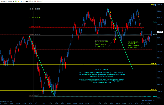Click the 100.00% (5674.75) Fibonacci label
Screen dimensions: 164x105
35,34
